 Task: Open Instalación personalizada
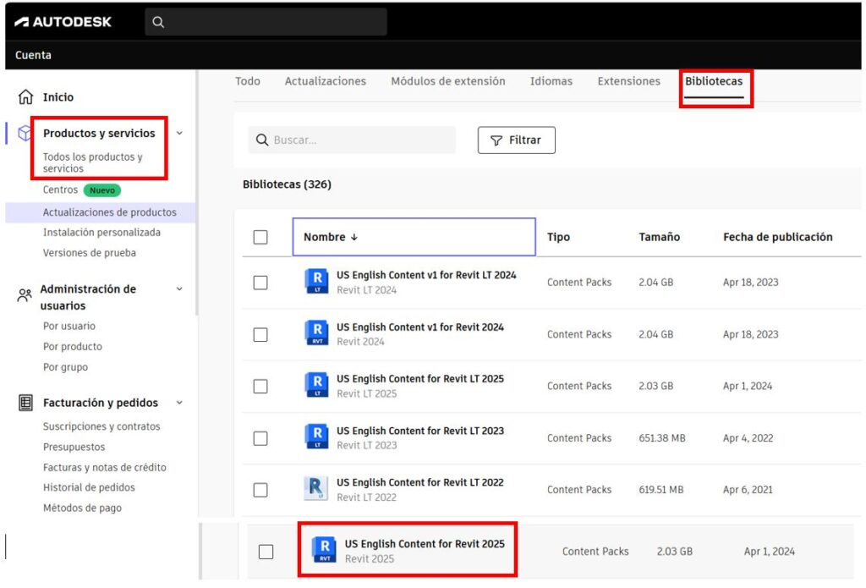(101, 233)
